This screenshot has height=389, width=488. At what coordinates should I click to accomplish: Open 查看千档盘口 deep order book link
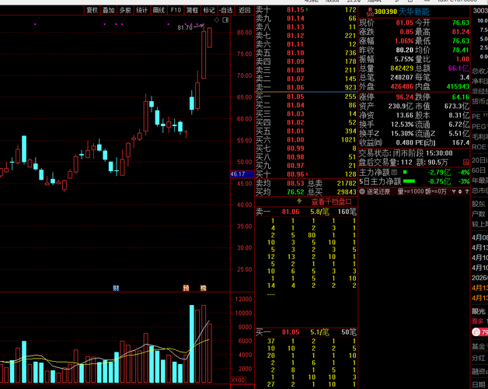point(332,202)
